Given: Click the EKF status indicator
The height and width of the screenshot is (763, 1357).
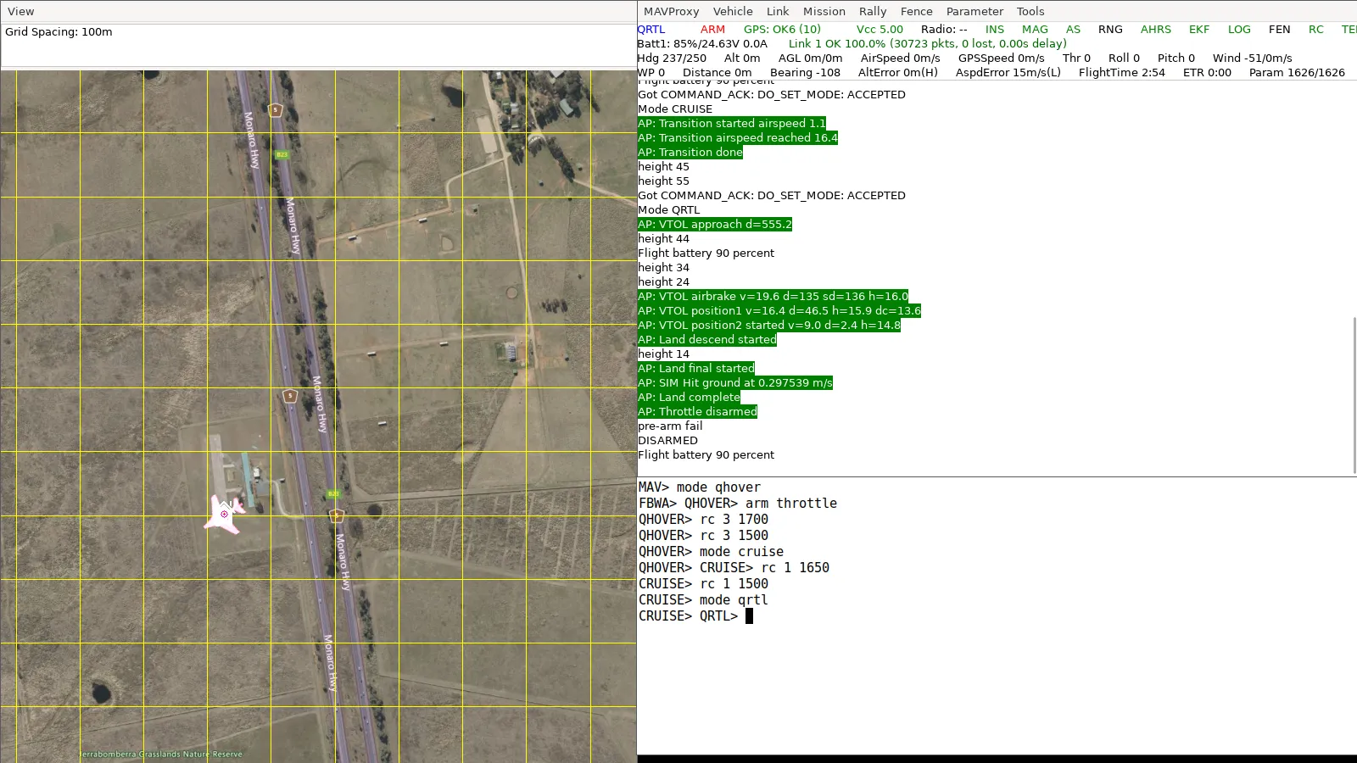Looking at the screenshot, I should [1199, 29].
